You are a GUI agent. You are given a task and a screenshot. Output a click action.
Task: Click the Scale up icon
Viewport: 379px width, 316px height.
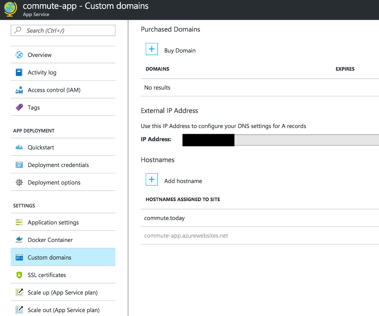19,292
